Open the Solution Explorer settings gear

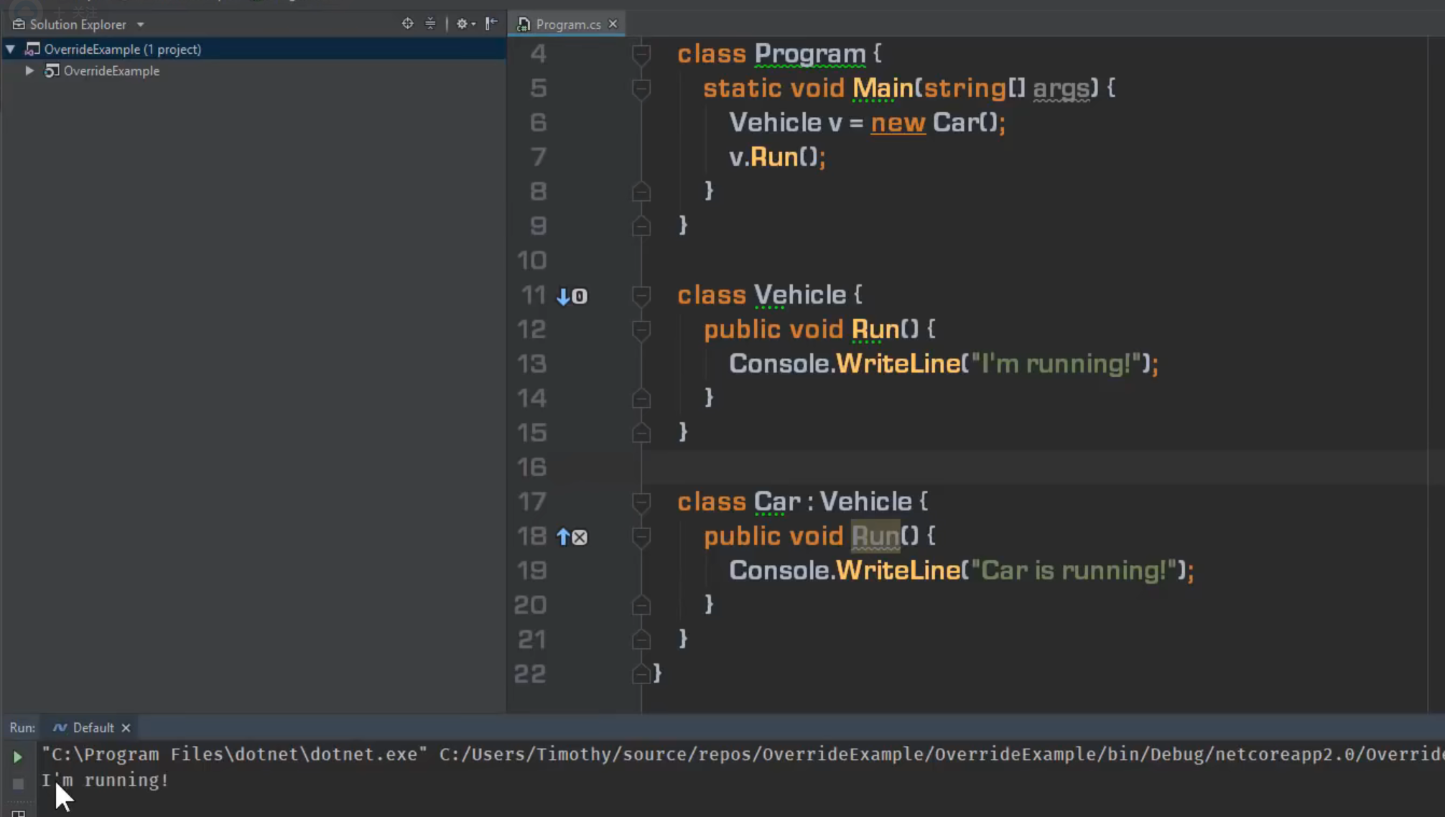(x=464, y=24)
